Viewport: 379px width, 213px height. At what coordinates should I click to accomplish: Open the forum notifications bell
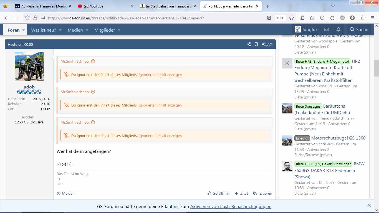click(x=338, y=30)
